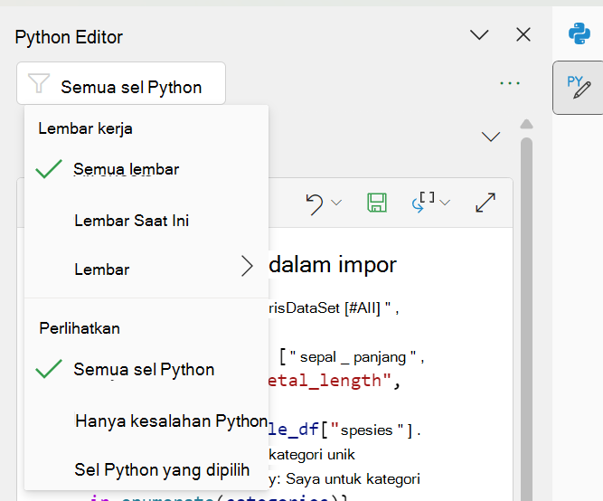Click the 'risDataSet [#All]' code text

(x=325, y=308)
